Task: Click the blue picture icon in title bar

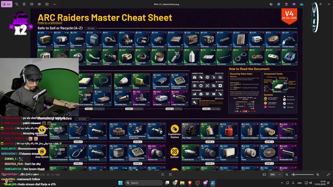Action: coord(279,4)
